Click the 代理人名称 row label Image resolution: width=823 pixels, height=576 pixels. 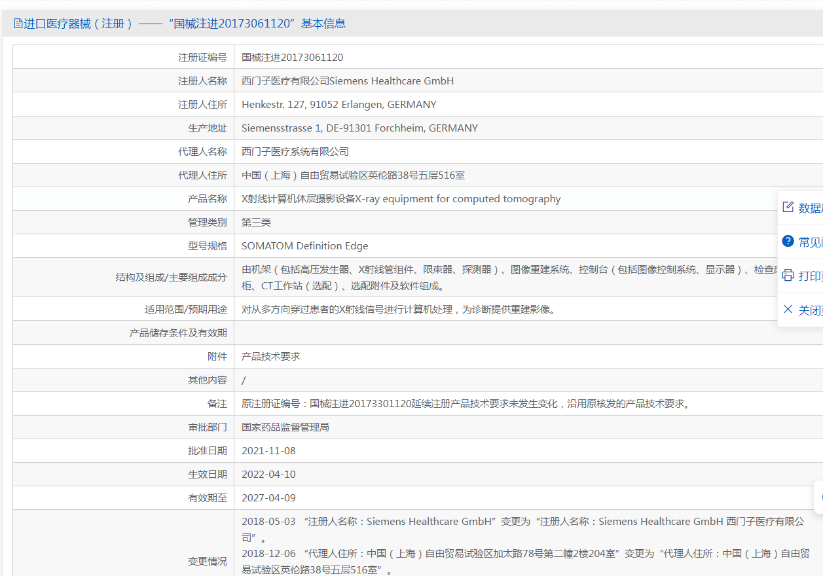click(202, 152)
